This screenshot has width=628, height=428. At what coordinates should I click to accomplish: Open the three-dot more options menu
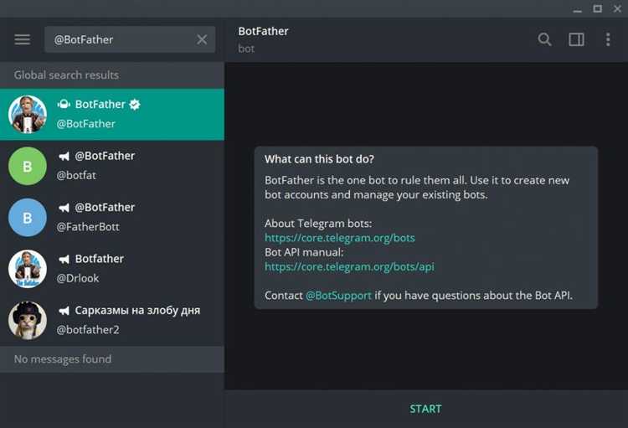coord(608,39)
